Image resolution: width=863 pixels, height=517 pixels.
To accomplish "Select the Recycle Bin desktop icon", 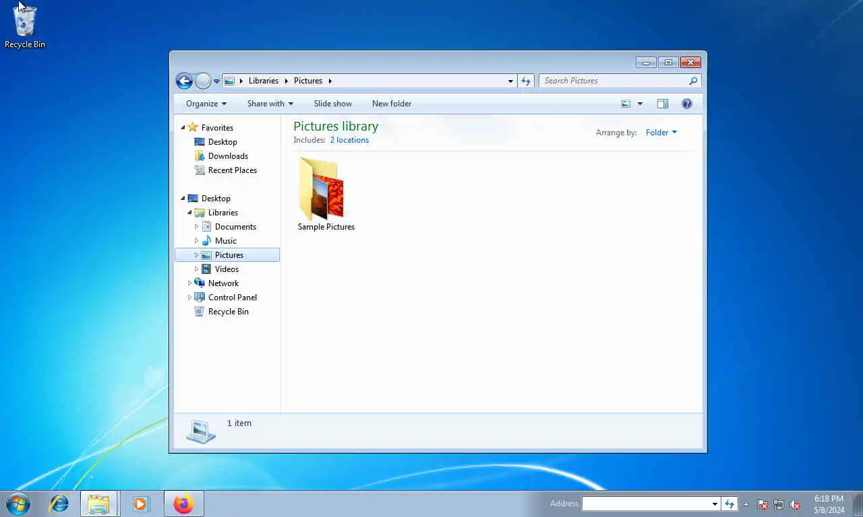I will [25, 27].
